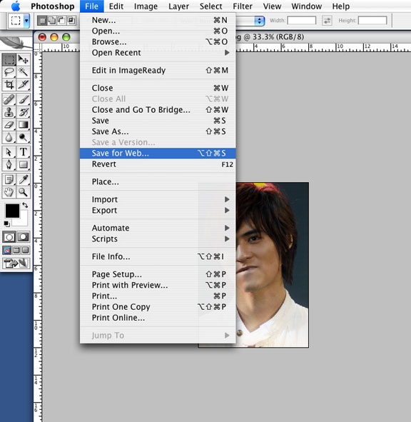Select the Gradient tool

[24, 125]
